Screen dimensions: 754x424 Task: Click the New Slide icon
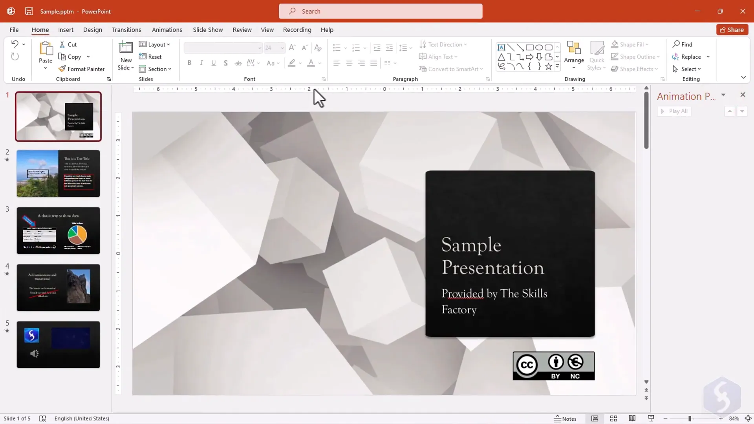point(126,48)
